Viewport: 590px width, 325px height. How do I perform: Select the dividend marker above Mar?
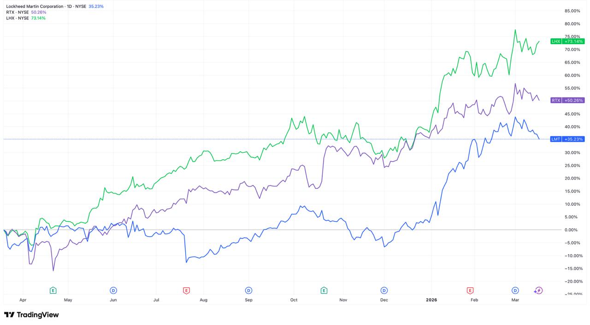point(515,290)
